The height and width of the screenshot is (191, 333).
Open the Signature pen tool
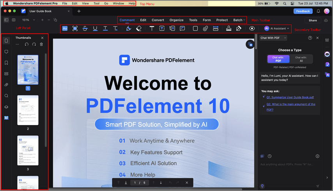click(239, 28)
